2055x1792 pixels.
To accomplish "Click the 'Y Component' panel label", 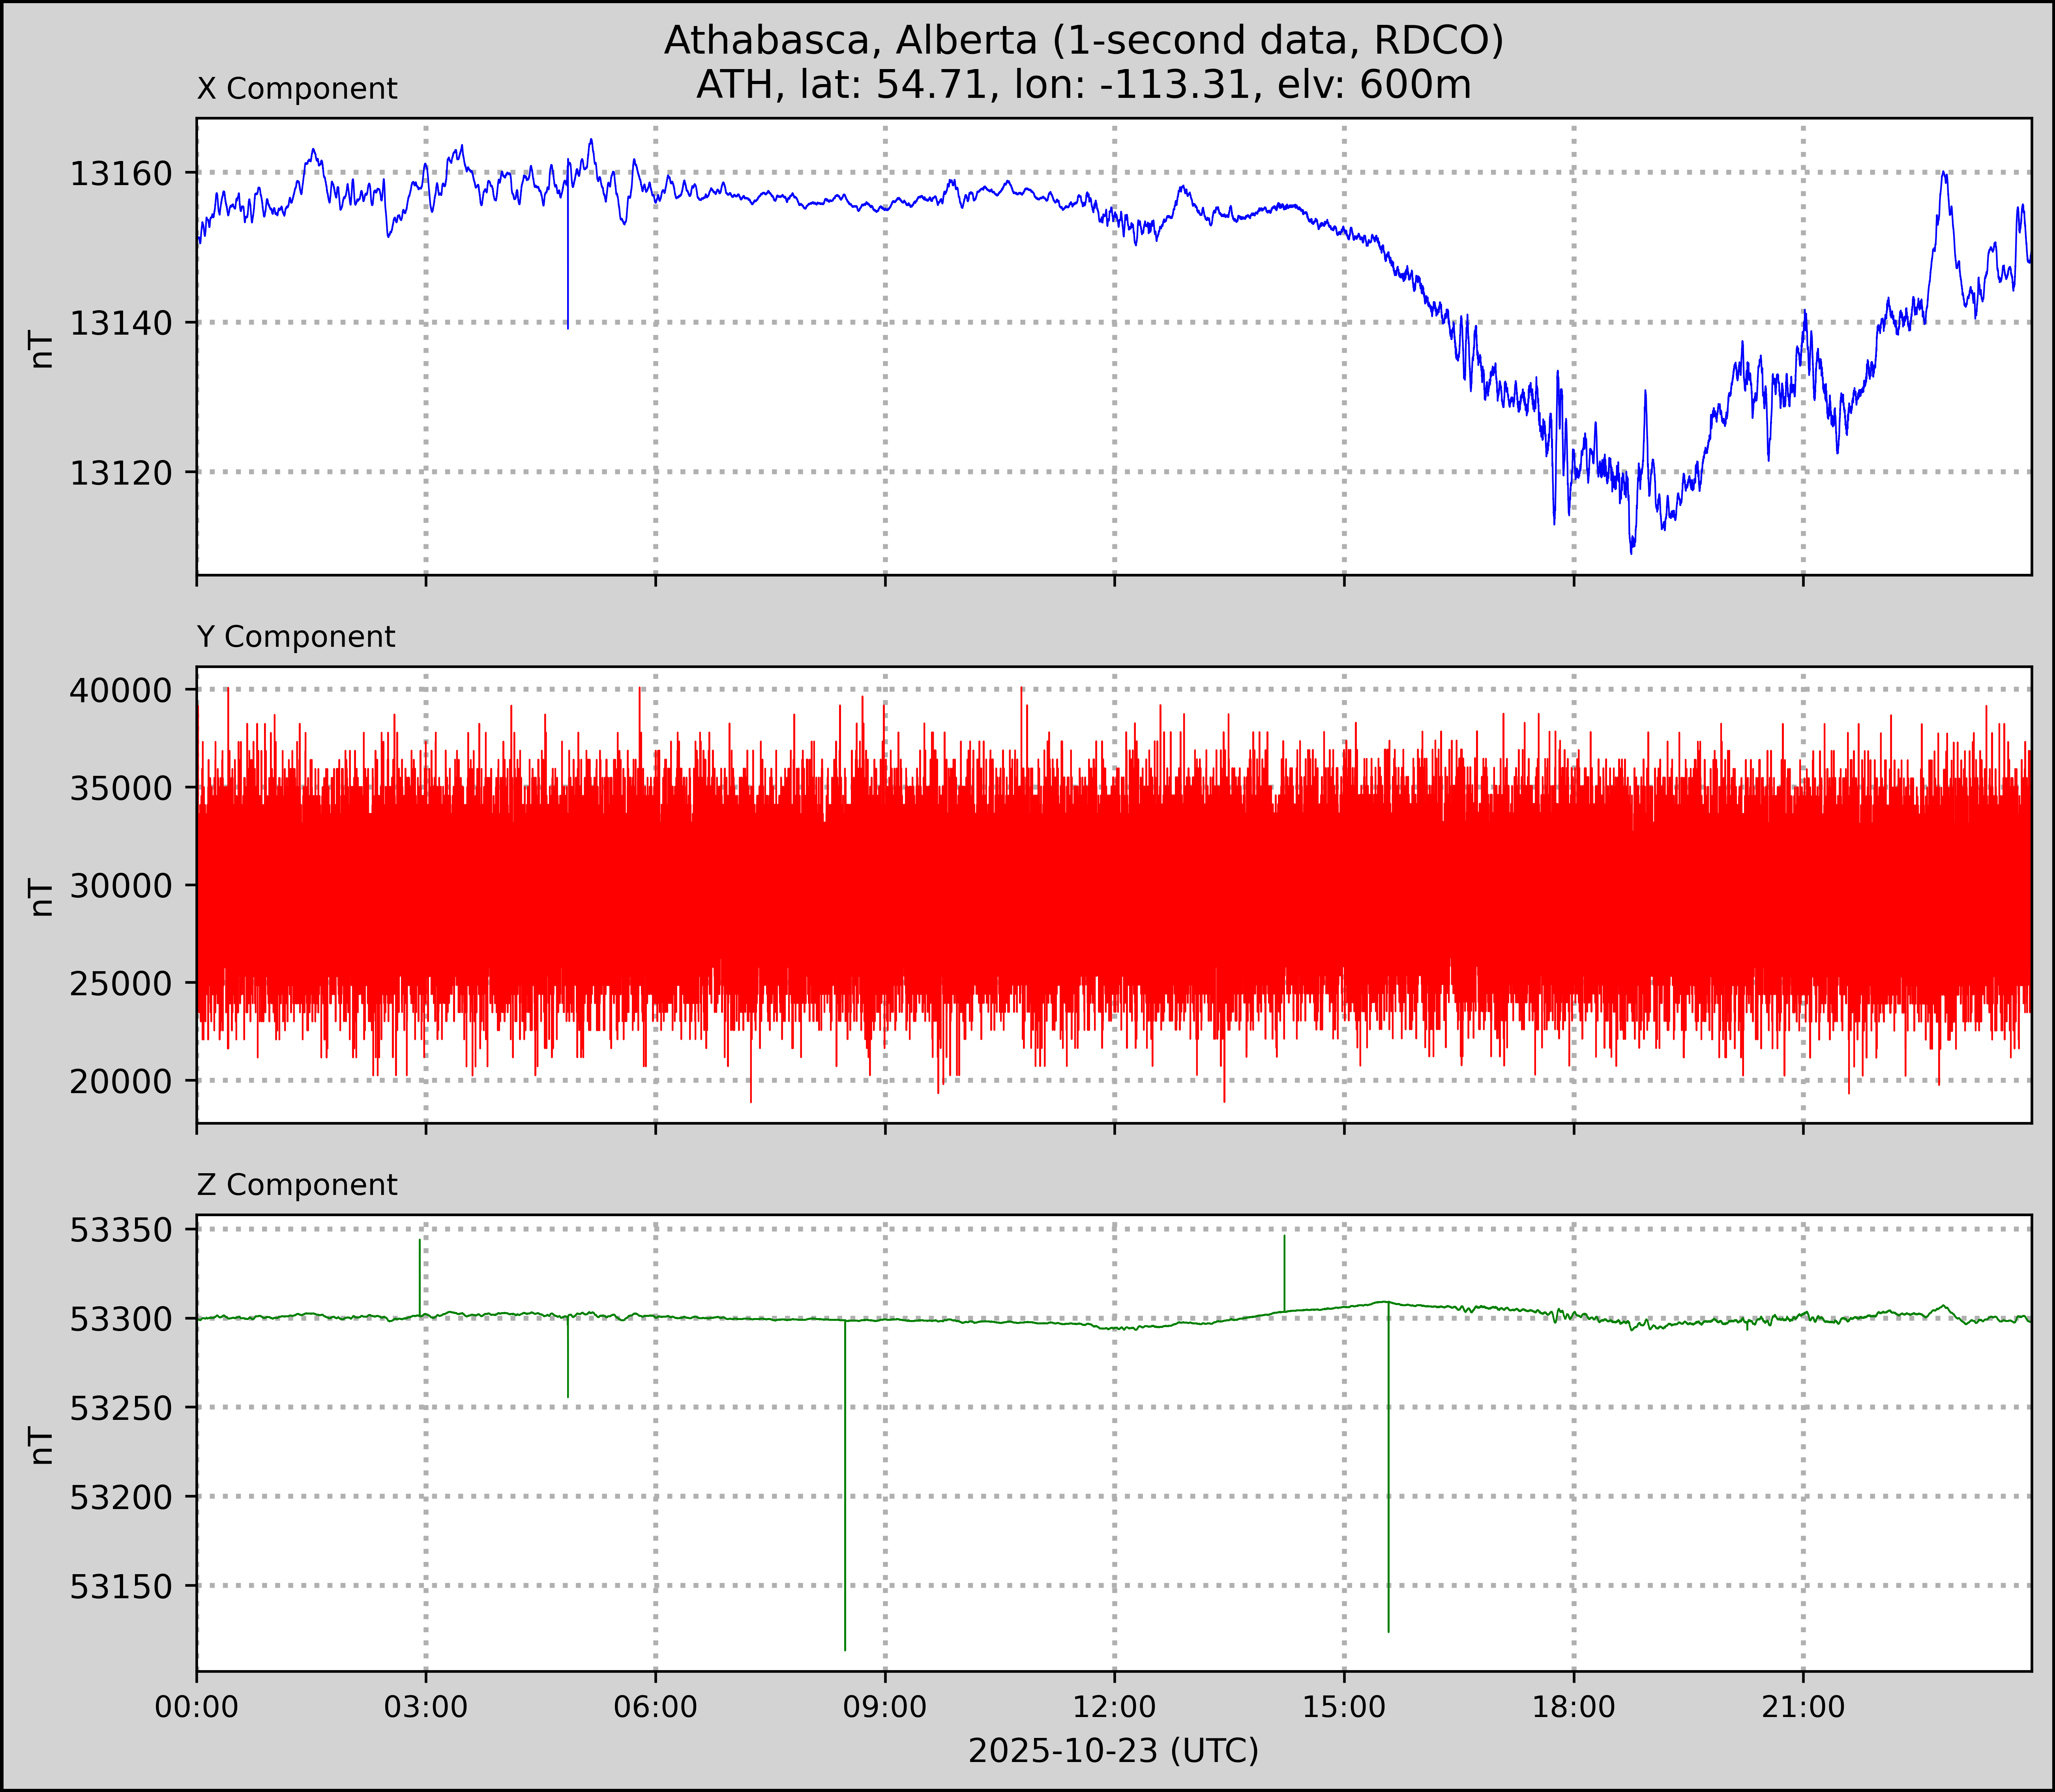I will [x=296, y=637].
